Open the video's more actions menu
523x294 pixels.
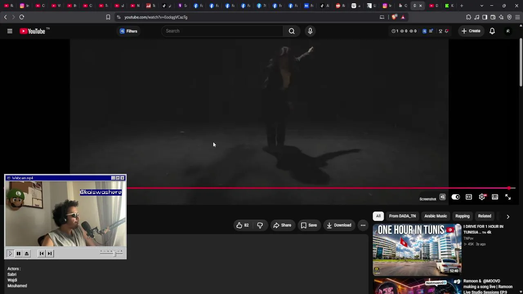point(363,225)
